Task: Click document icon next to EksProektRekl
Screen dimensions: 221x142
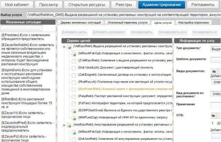Action: [74, 89]
